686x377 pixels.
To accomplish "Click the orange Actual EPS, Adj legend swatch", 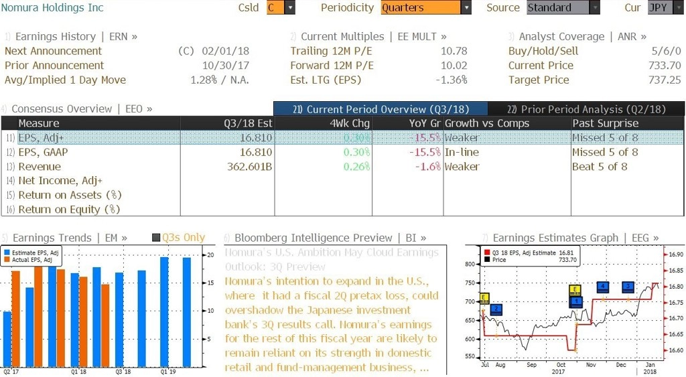I will pyautogui.click(x=7, y=260).
